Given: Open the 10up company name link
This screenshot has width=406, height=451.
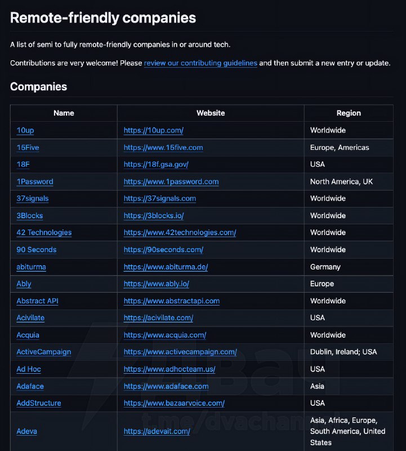Looking at the screenshot, I should [x=25, y=130].
